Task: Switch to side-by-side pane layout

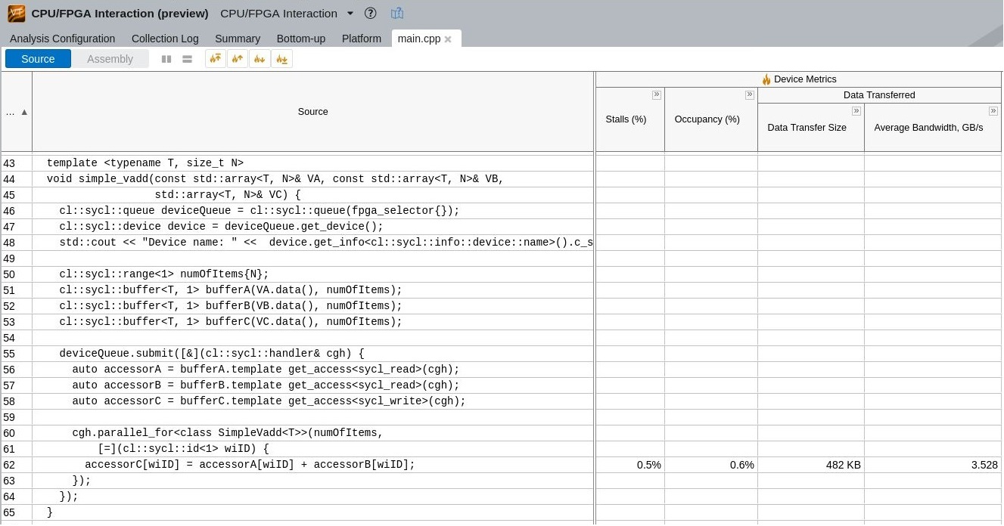Action: coord(166,59)
